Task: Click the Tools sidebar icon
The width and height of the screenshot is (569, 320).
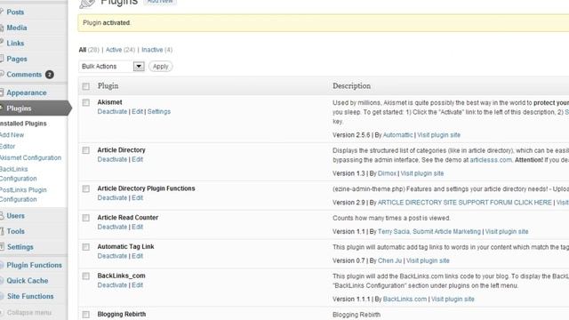Action: pyautogui.click(x=2, y=231)
